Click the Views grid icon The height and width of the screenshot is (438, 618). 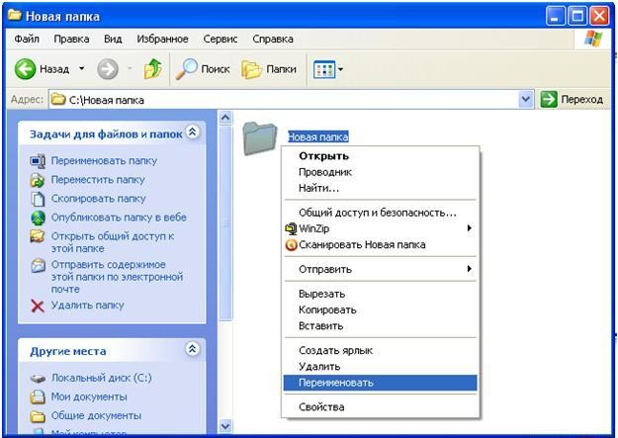tap(324, 70)
